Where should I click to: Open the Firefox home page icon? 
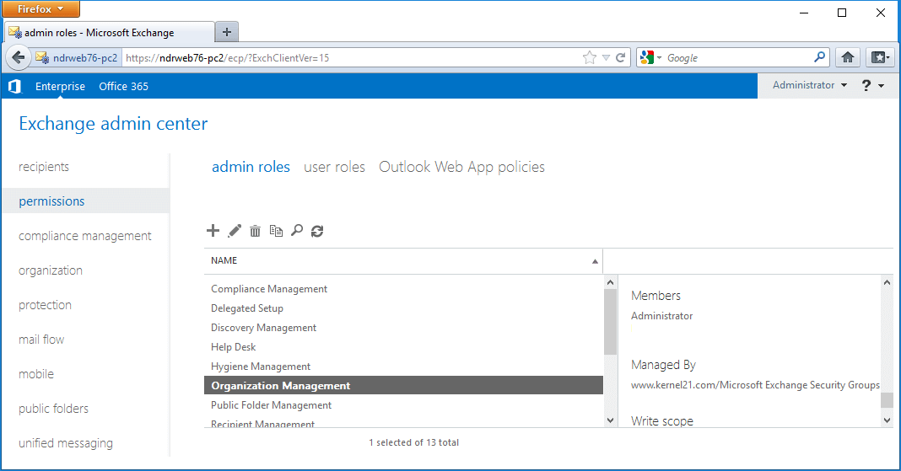tap(848, 57)
